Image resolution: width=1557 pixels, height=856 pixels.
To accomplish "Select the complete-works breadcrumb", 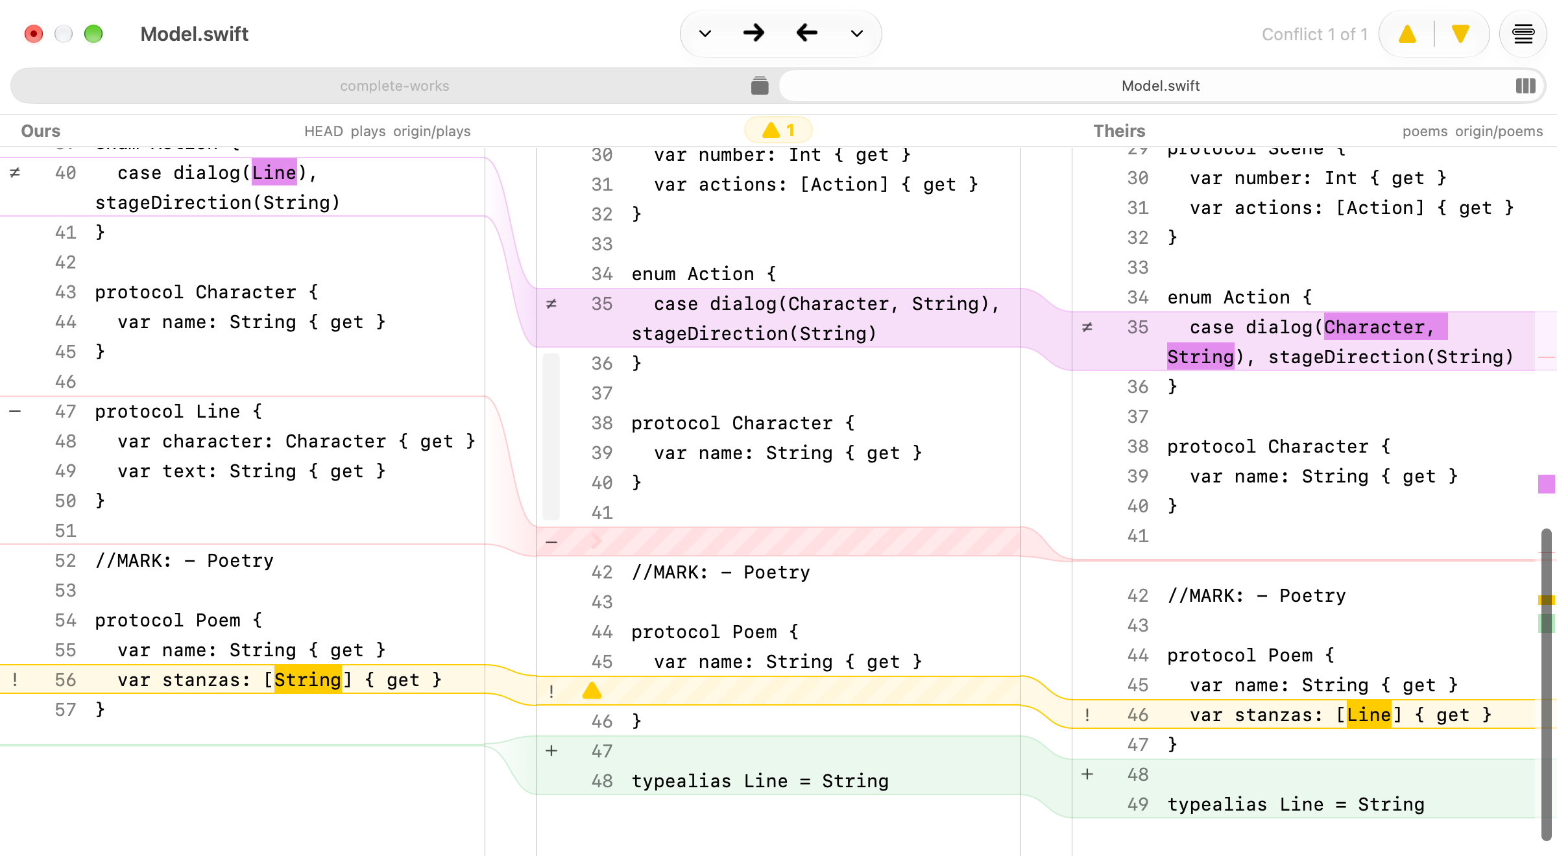I will pos(394,86).
